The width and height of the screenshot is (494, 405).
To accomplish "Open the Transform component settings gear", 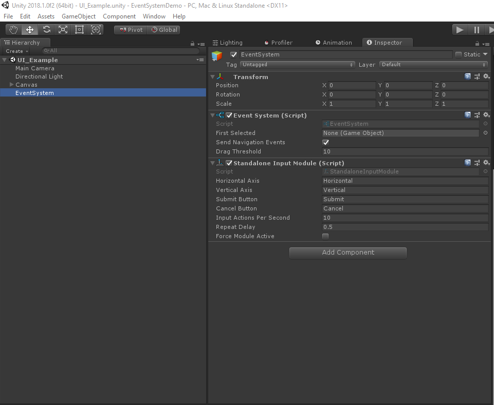I will coord(486,76).
